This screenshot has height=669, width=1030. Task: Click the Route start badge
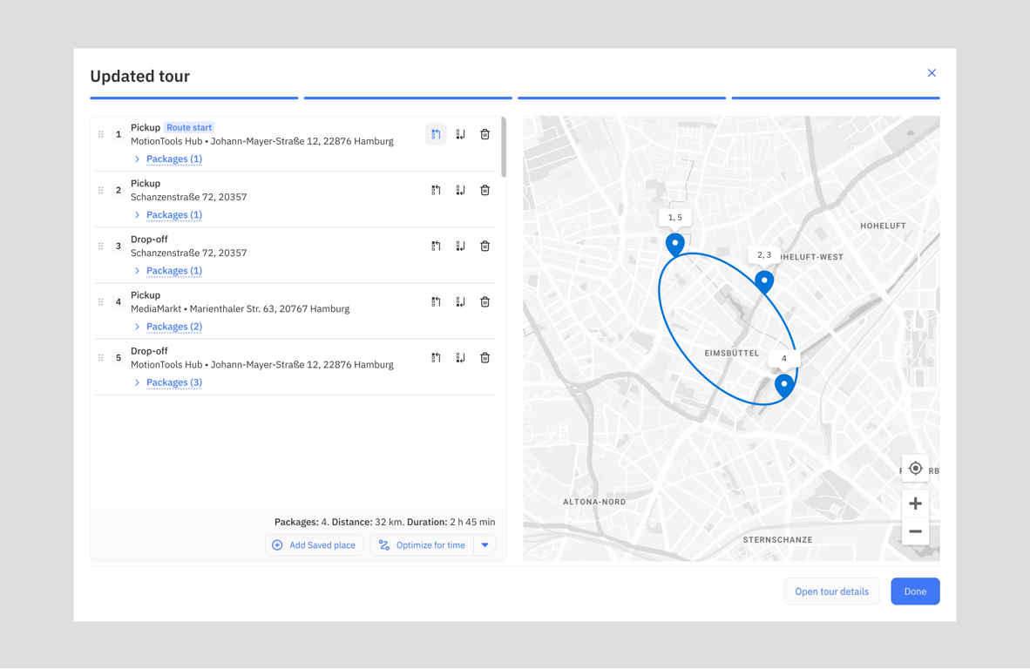189,127
